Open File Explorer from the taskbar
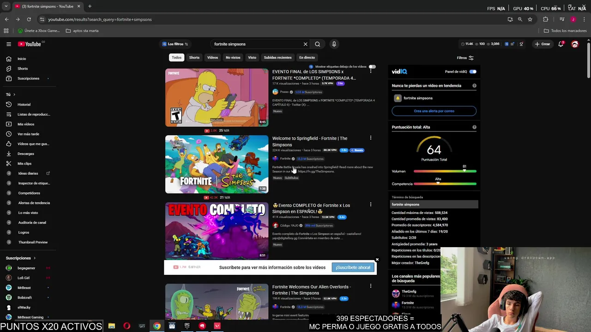The width and height of the screenshot is (591, 332). tap(112, 326)
